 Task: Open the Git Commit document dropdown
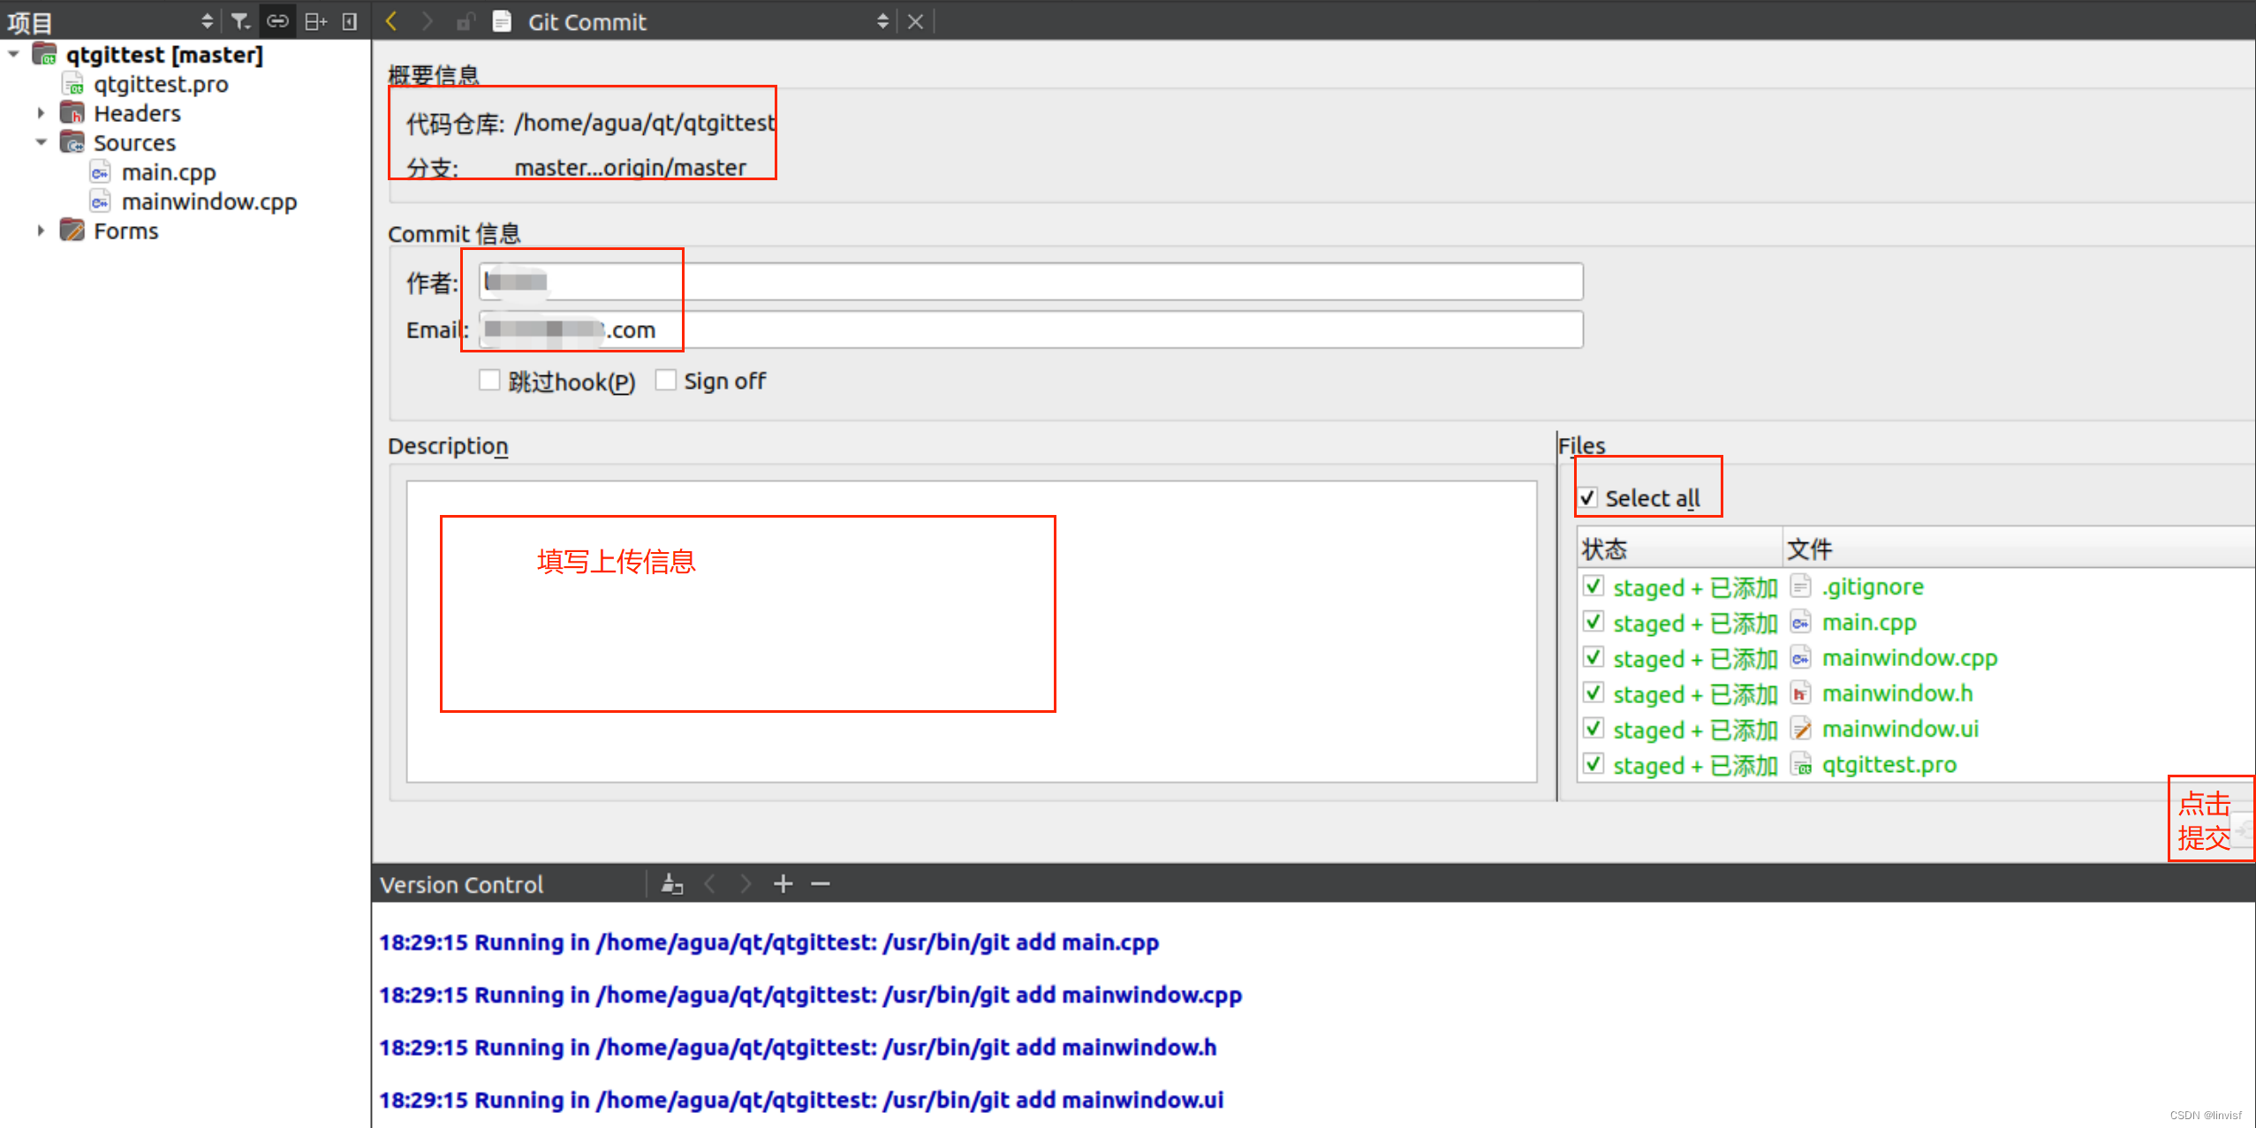[882, 21]
